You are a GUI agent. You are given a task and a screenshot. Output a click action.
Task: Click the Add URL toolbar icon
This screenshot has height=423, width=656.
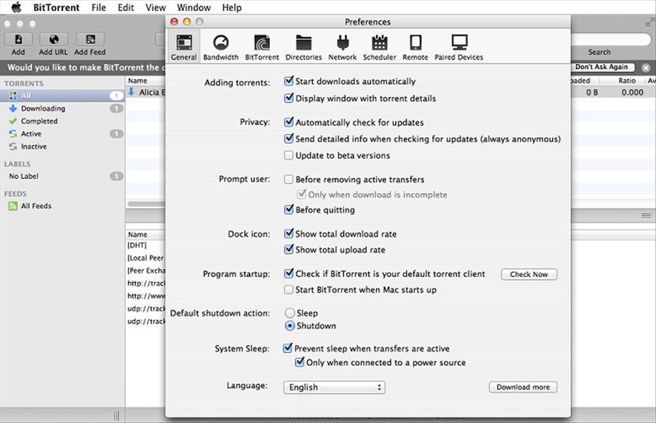[53, 39]
